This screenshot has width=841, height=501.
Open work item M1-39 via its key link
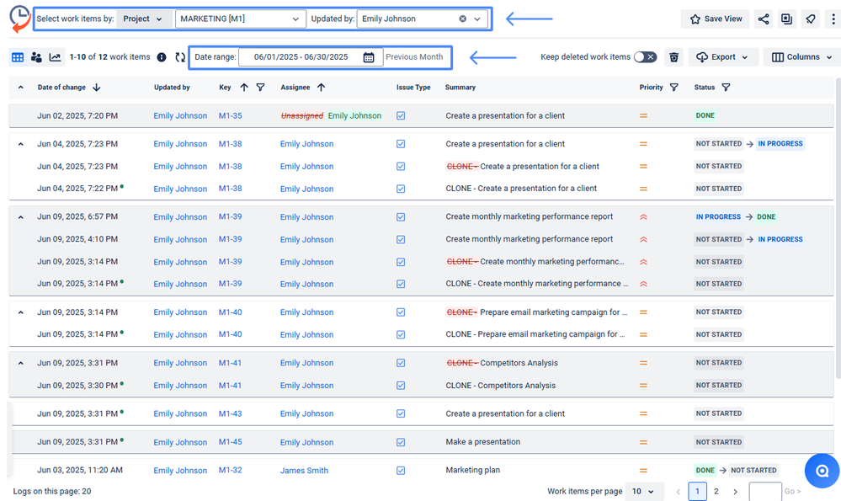pos(230,216)
